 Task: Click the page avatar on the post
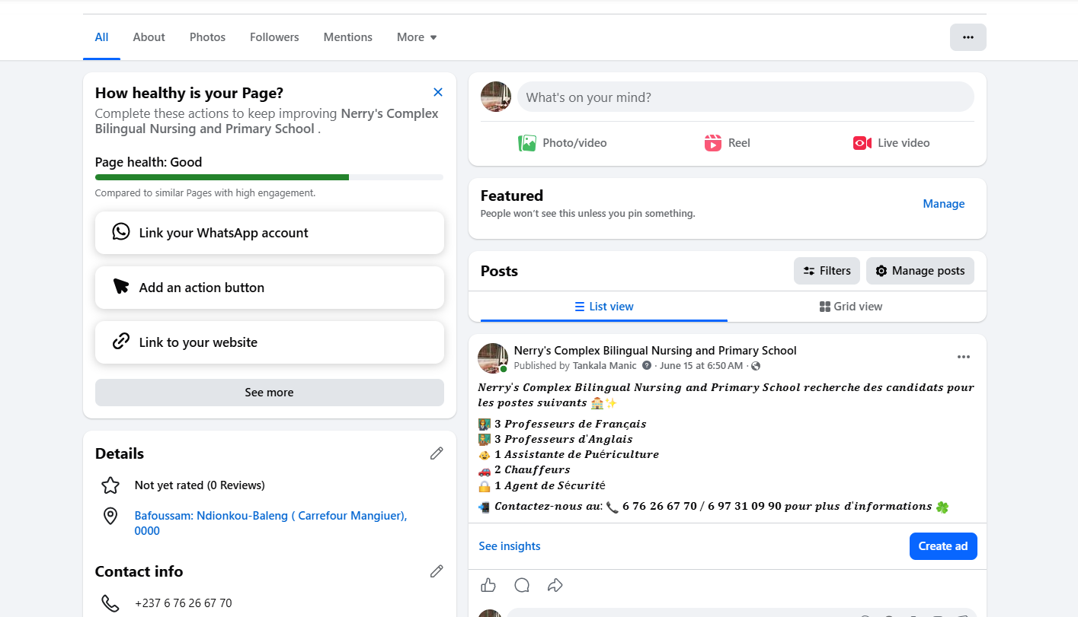pos(493,358)
